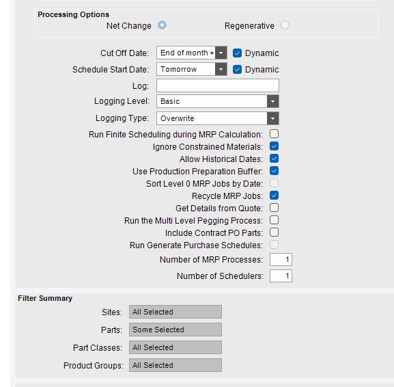
Task: Click inside the Log text field
Action: pyautogui.click(x=218, y=85)
